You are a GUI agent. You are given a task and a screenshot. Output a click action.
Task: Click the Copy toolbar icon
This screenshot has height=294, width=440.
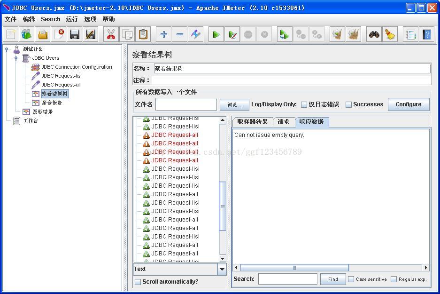(x=127, y=34)
